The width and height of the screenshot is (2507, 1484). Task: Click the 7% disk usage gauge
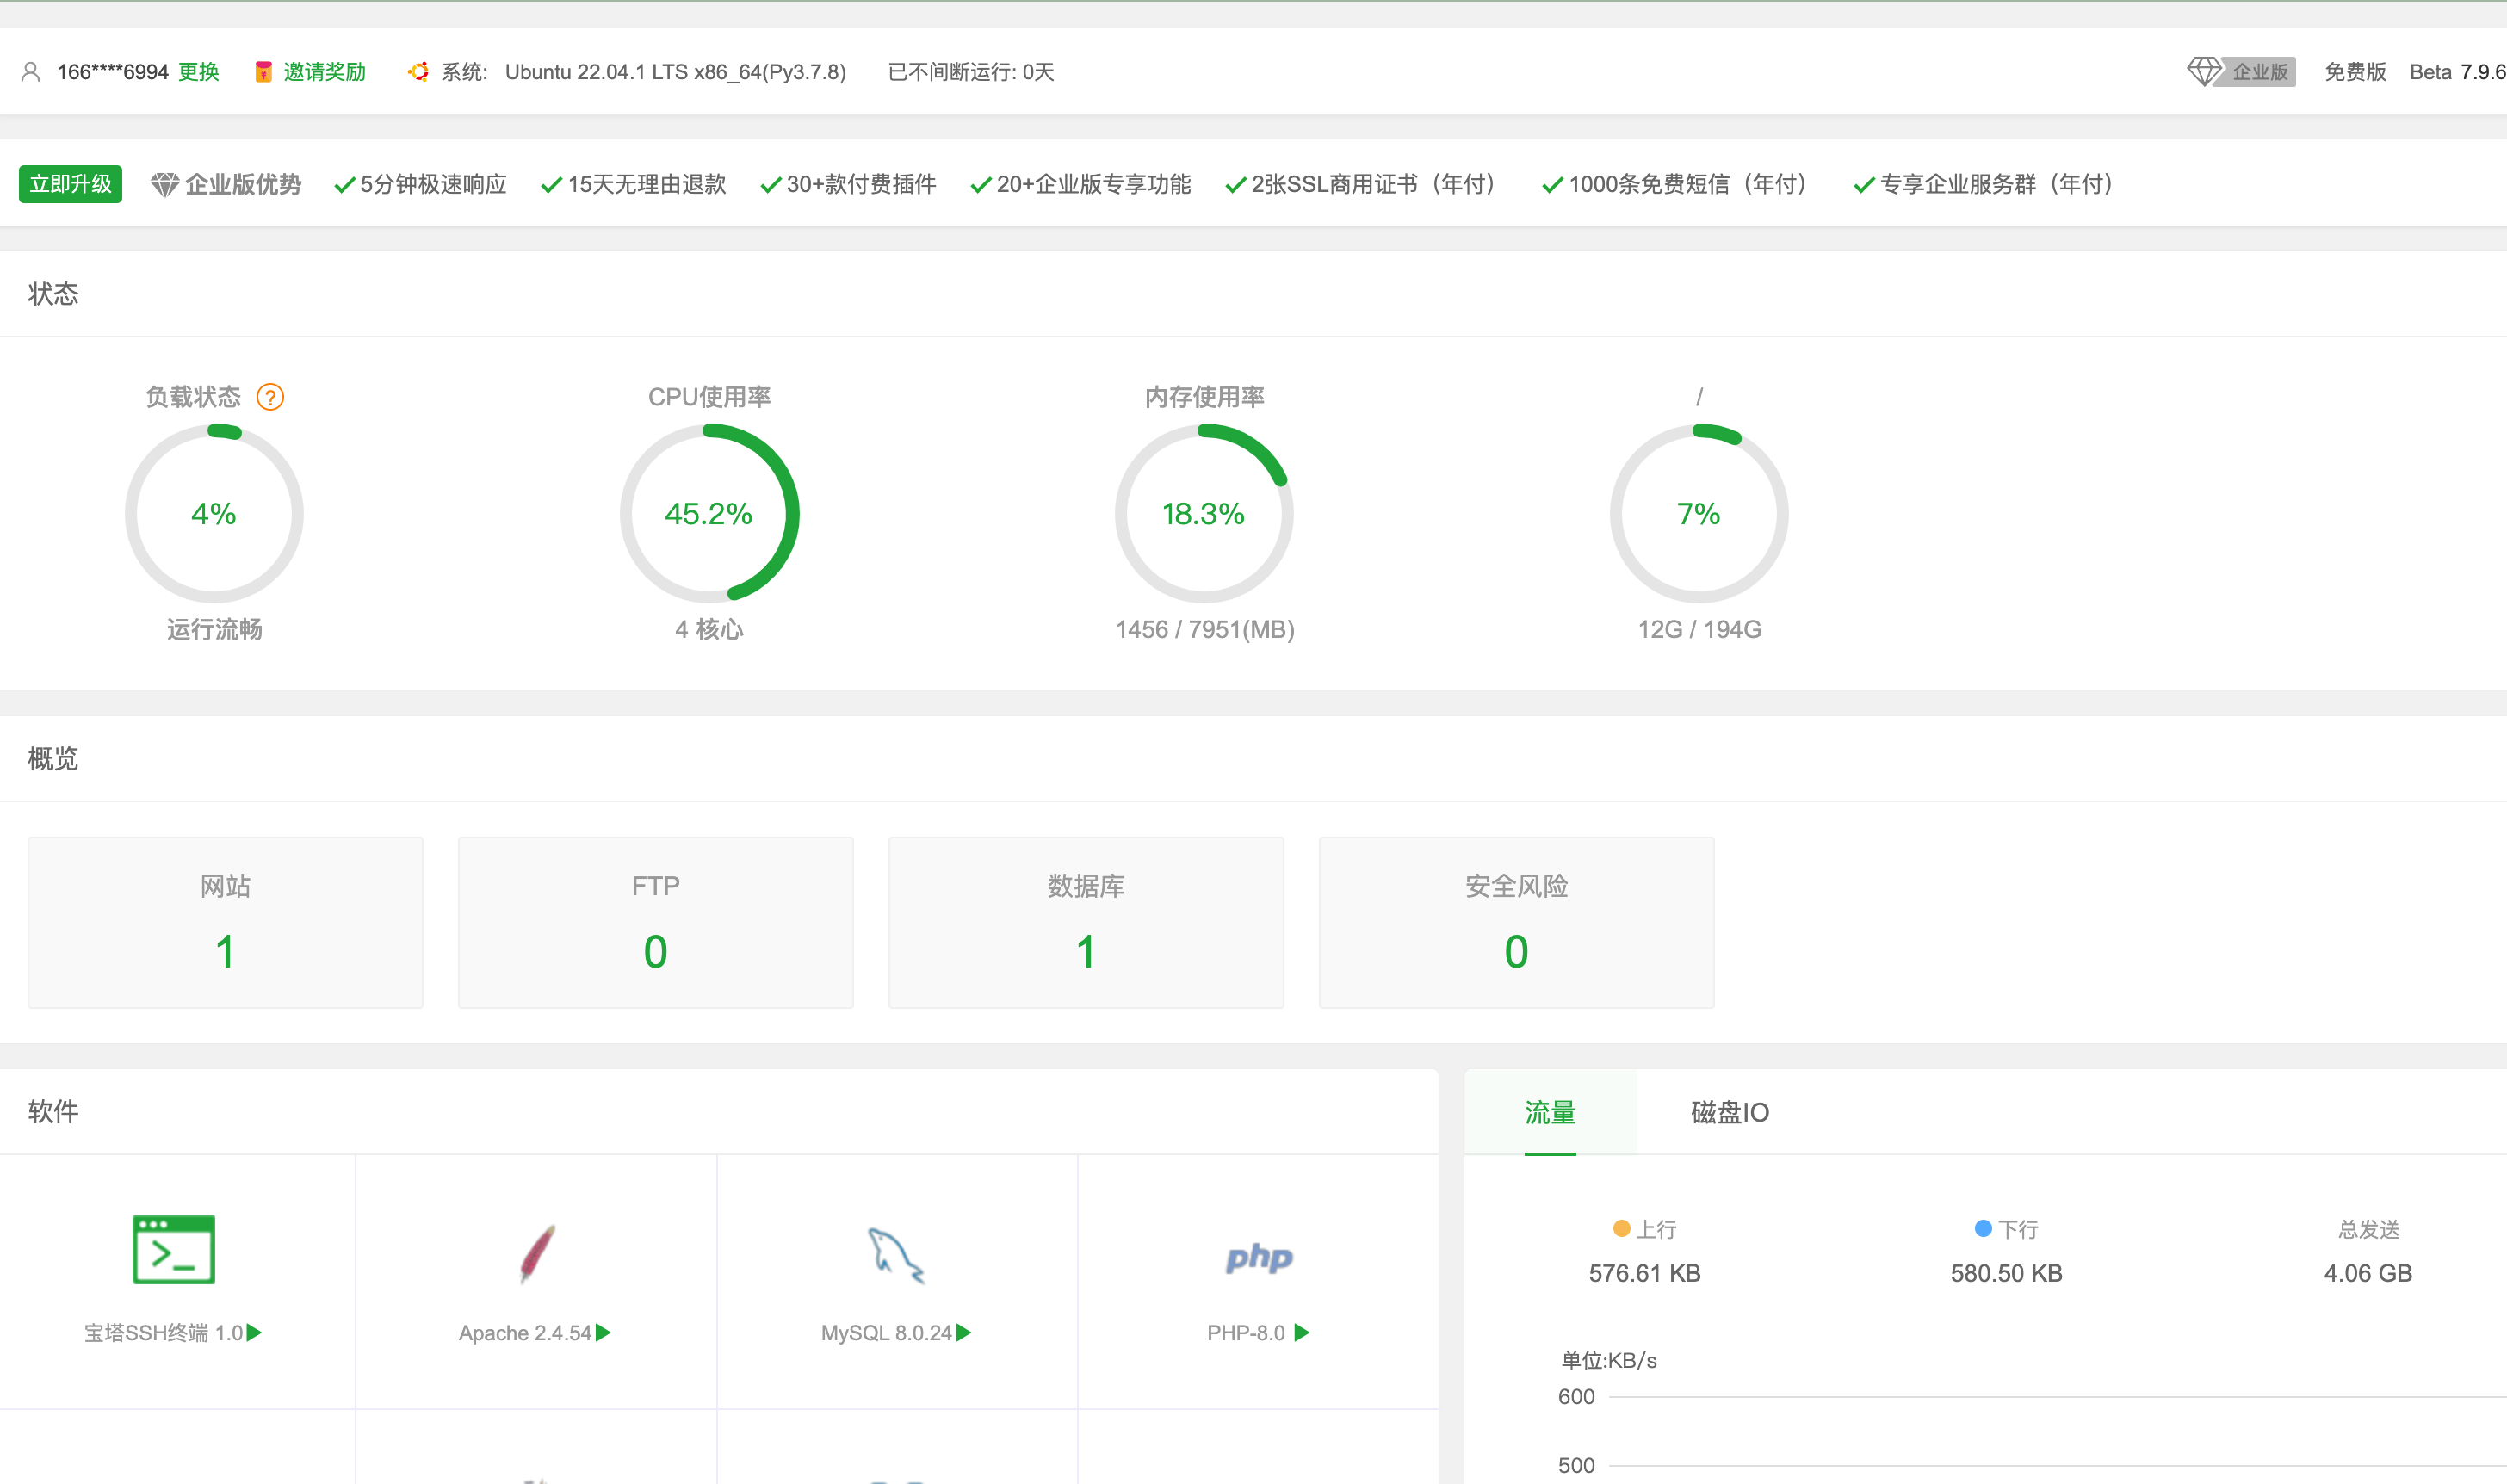[1699, 513]
